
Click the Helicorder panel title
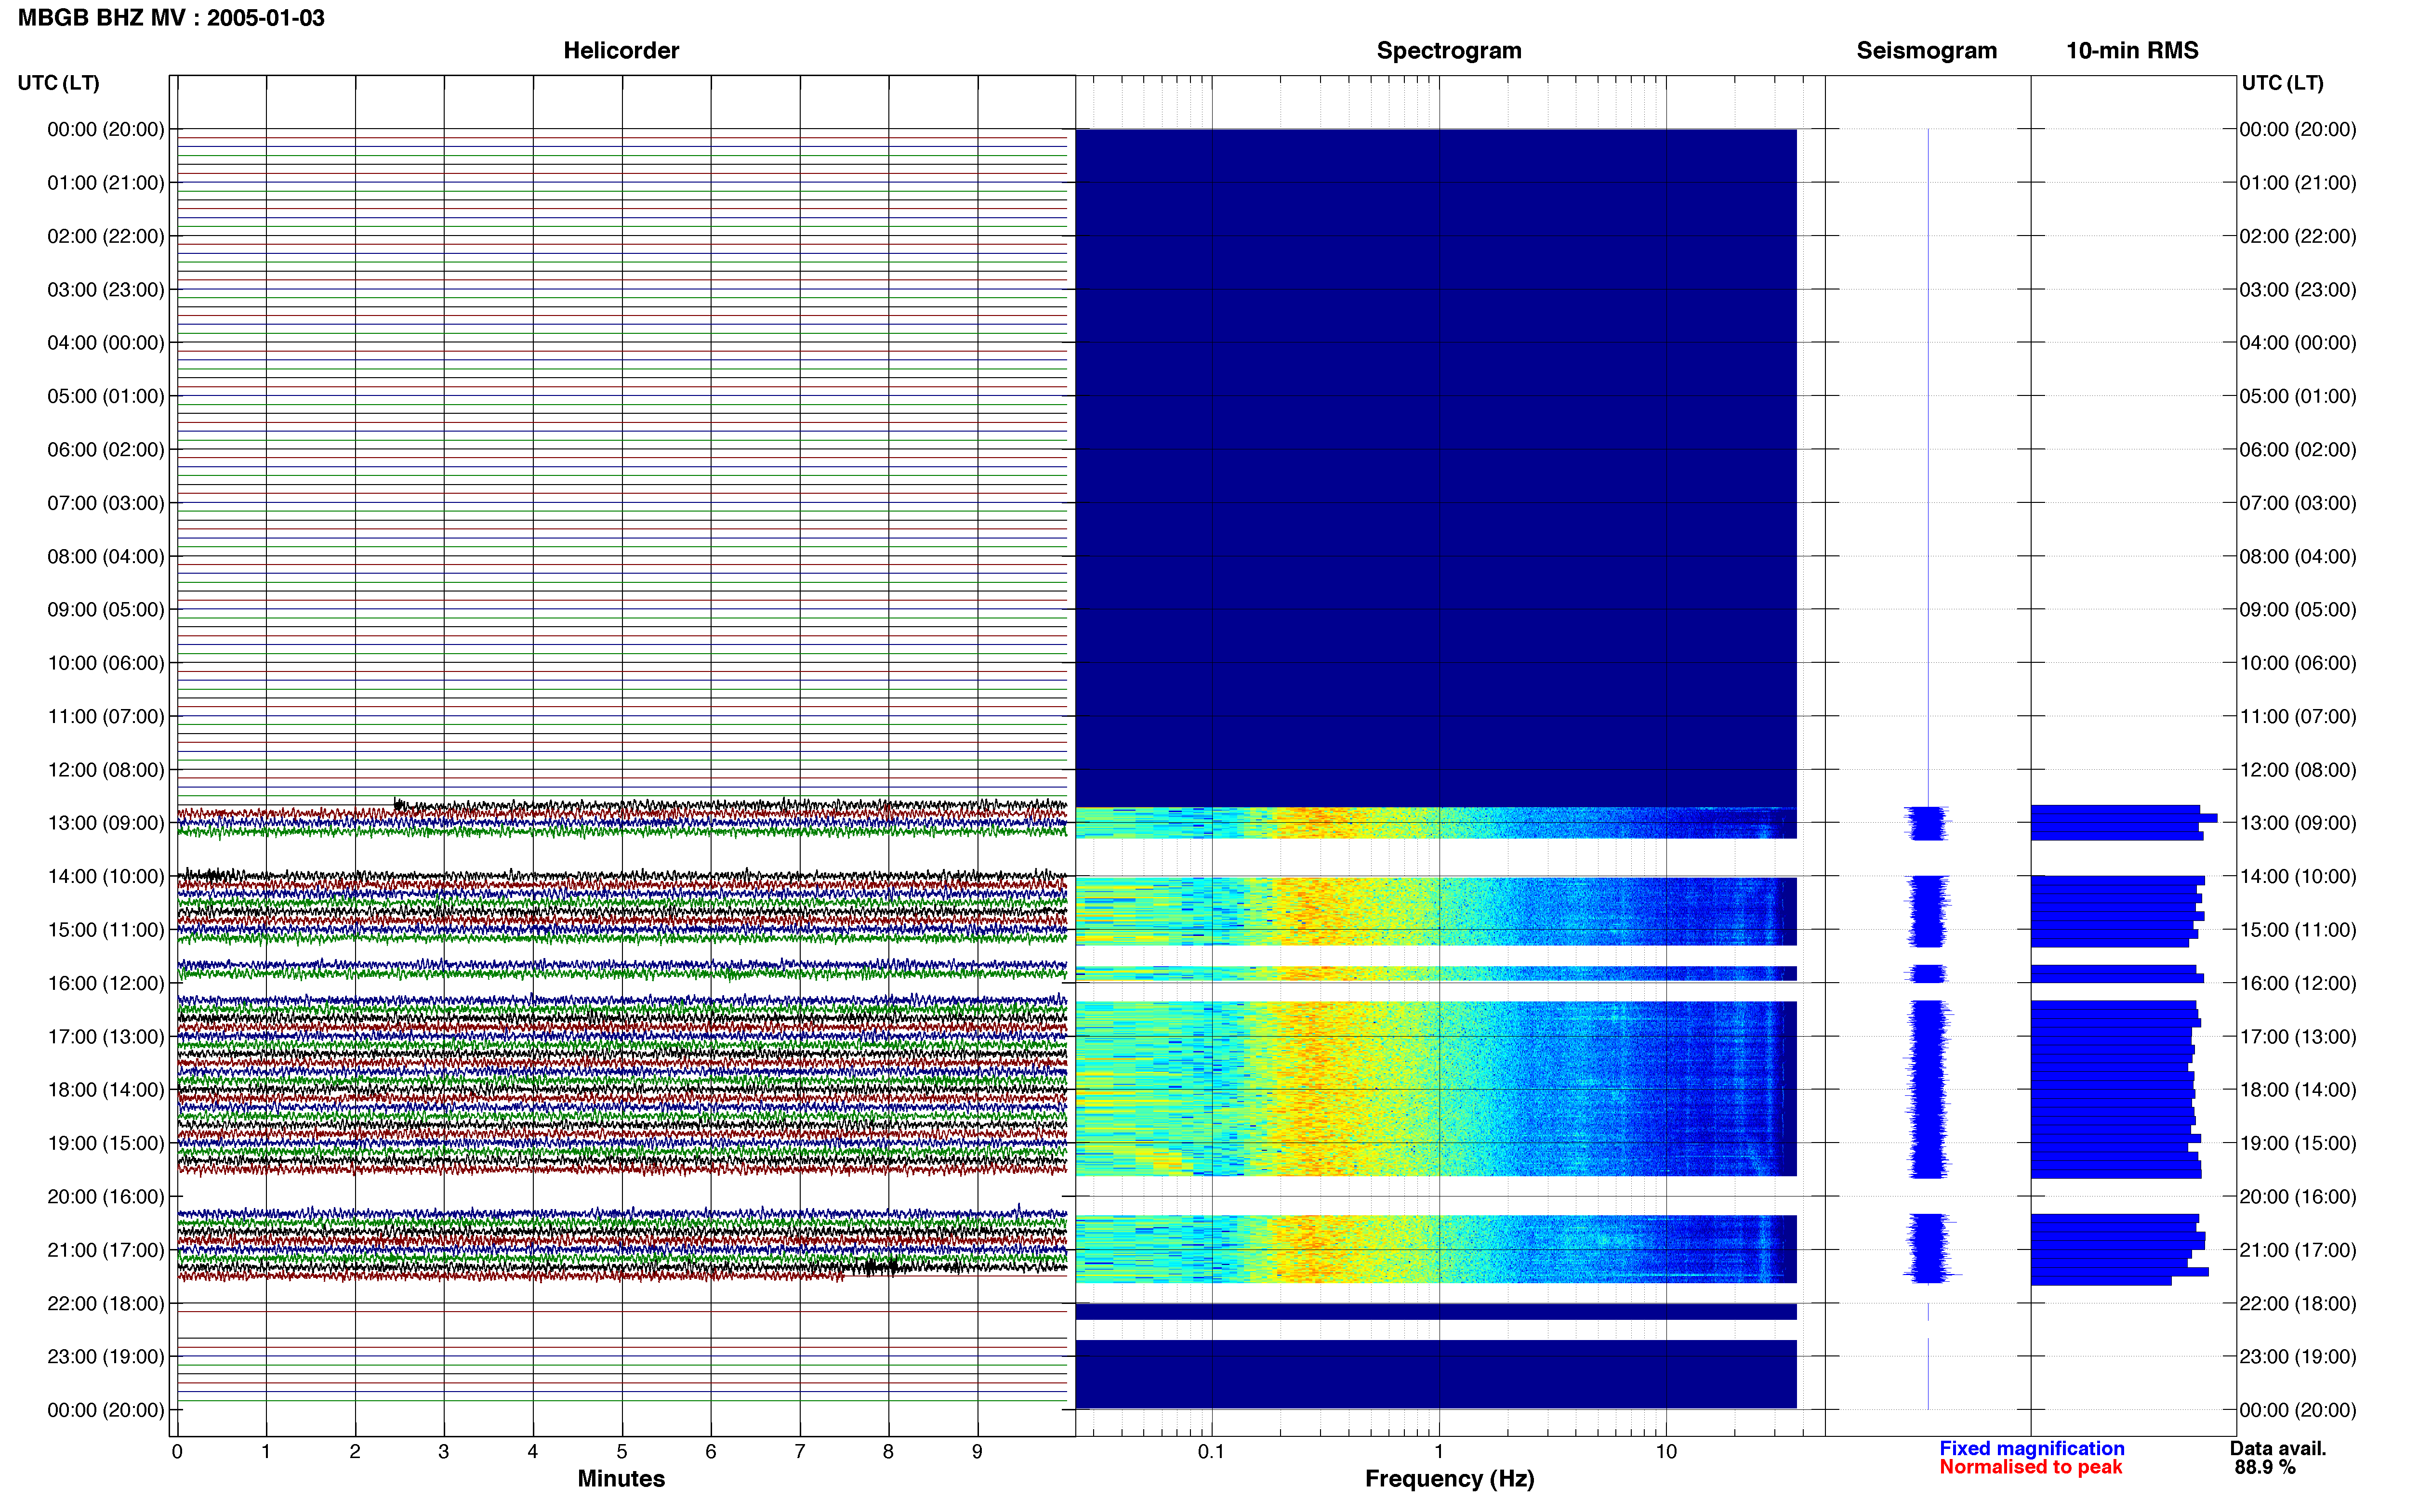(x=621, y=51)
